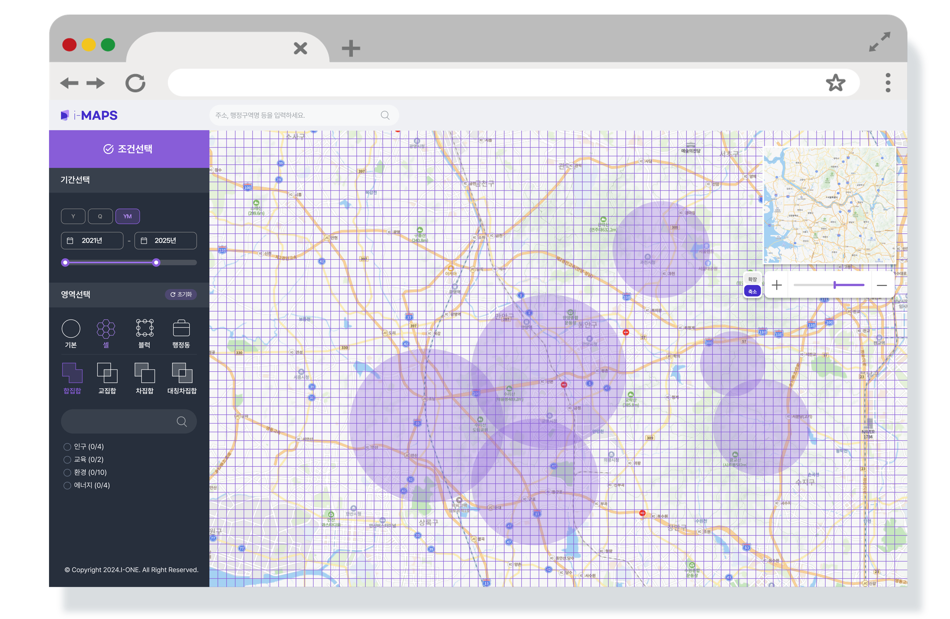Reload the page with refresh icon
950x619 pixels.
(135, 83)
